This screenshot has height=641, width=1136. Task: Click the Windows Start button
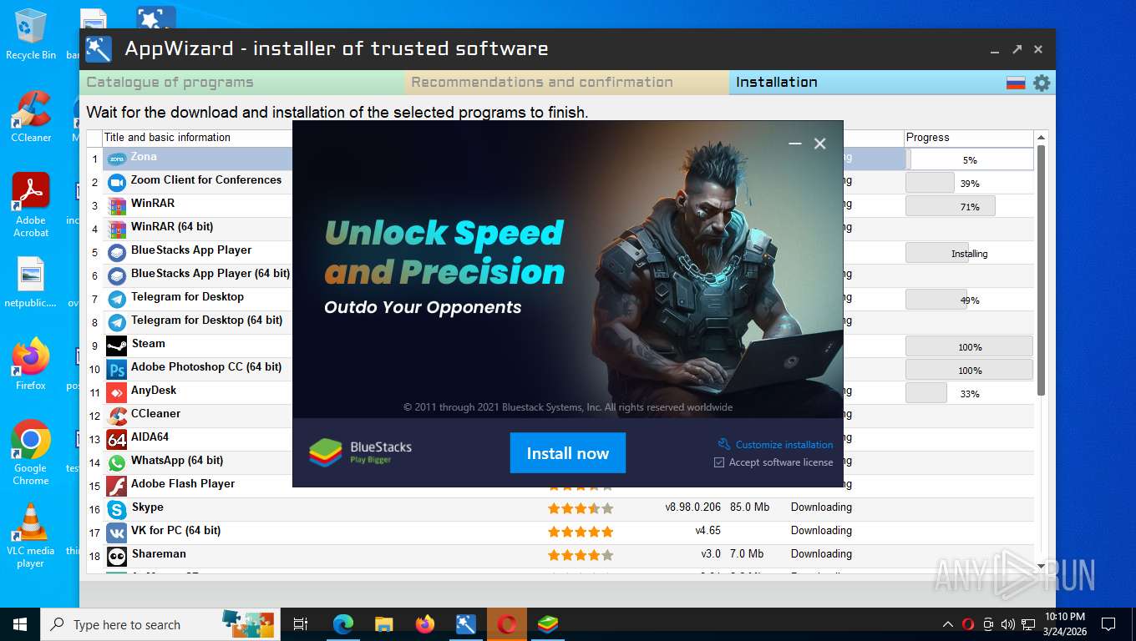tap(19, 624)
